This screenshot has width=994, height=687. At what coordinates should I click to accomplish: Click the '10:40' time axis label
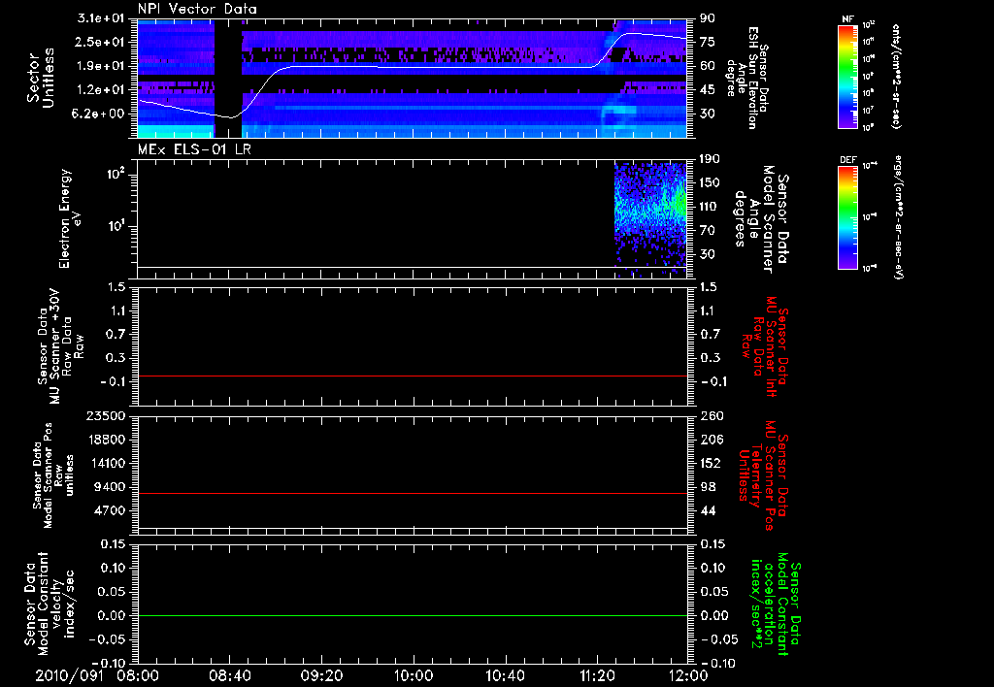(505, 675)
